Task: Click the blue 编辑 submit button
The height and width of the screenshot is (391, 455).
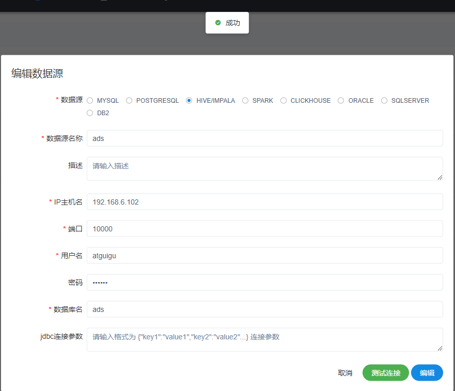Action: click(427, 373)
